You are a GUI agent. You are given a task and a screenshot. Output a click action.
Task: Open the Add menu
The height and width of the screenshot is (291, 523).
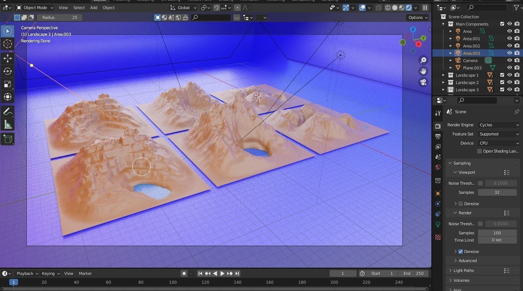(93, 8)
